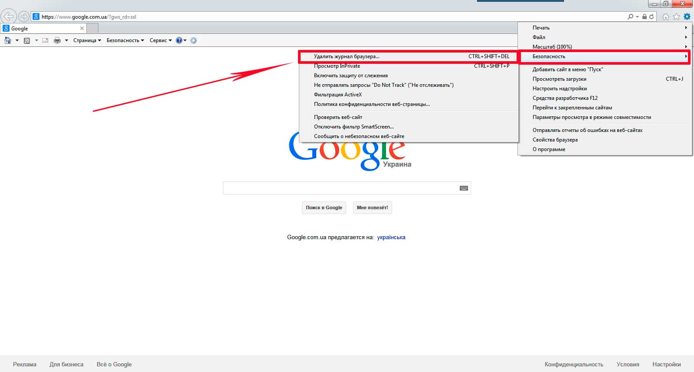Open the Всё о Google footer link

click(114, 364)
